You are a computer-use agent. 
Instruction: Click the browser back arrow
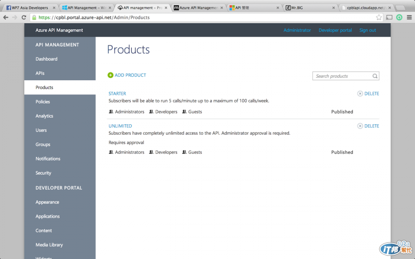tap(6, 18)
